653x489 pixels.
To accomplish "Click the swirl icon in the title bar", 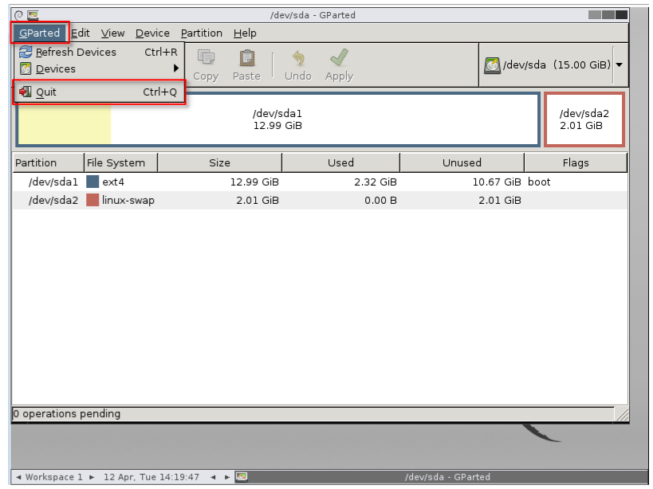I will (x=18, y=15).
